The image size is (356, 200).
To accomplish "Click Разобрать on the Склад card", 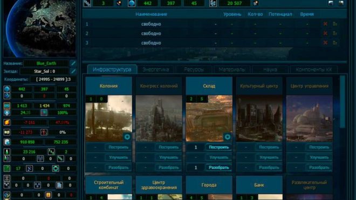I will (219, 167).
